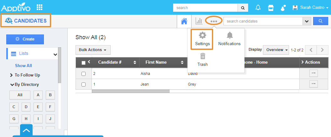Screen dimensions: 331x137
Task: Click the Lists grid icon
Action: pos(13,54)
